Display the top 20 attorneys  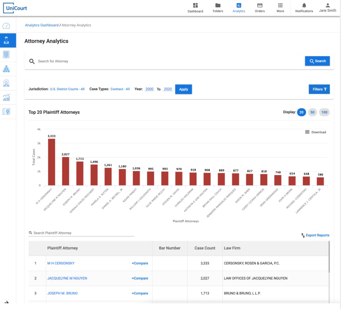(301, 112)
